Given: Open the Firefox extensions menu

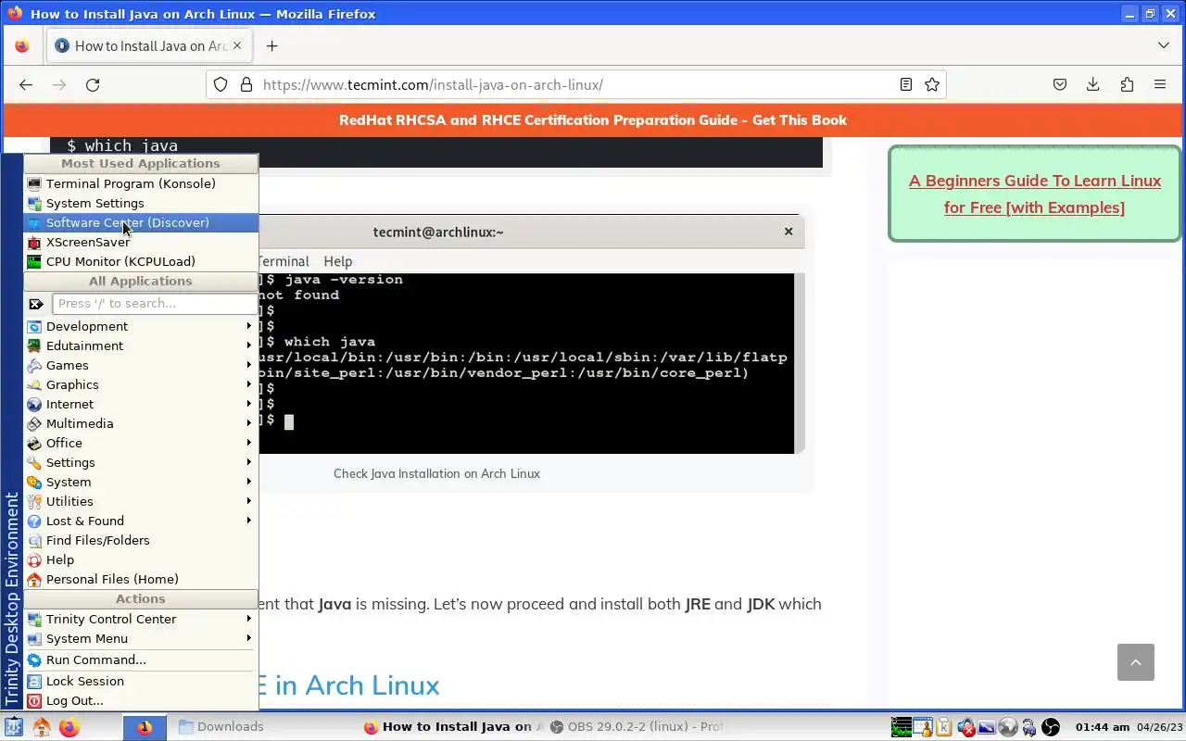Looking at the screenshot, I should 1127,84.
